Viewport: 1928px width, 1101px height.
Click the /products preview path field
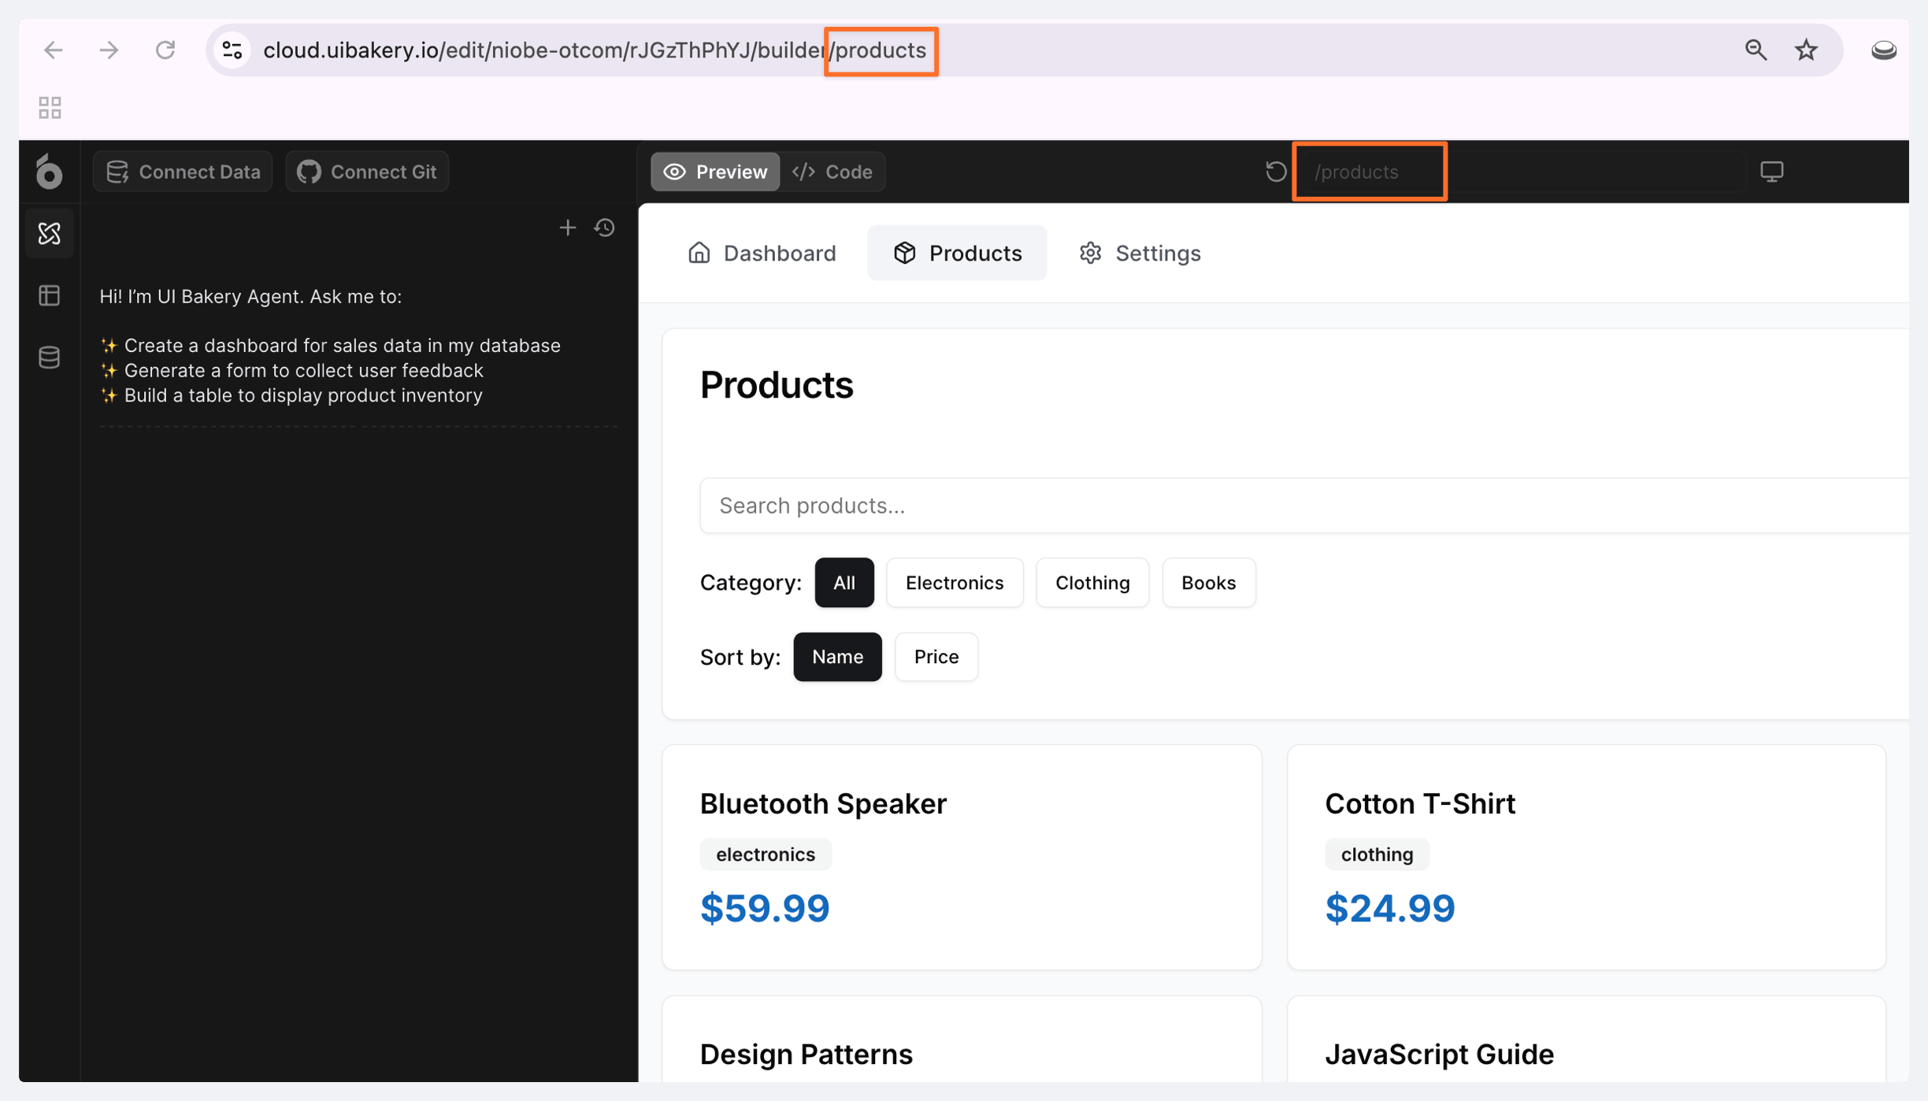pos(1369,172)
